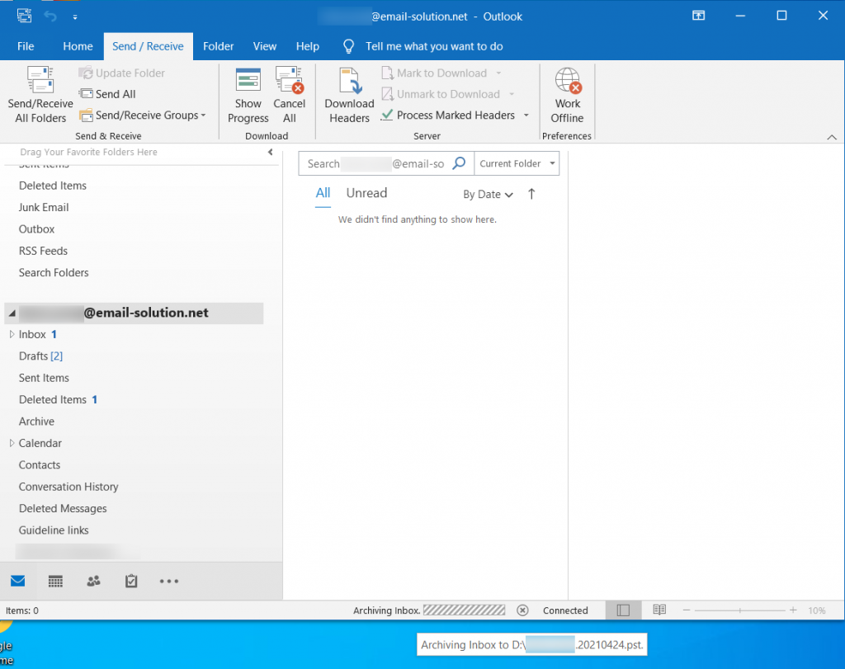This screenshot has width=845, height=669.
Task: Open Deleted Items with 1 unread
Action: [x=59, y=400]
